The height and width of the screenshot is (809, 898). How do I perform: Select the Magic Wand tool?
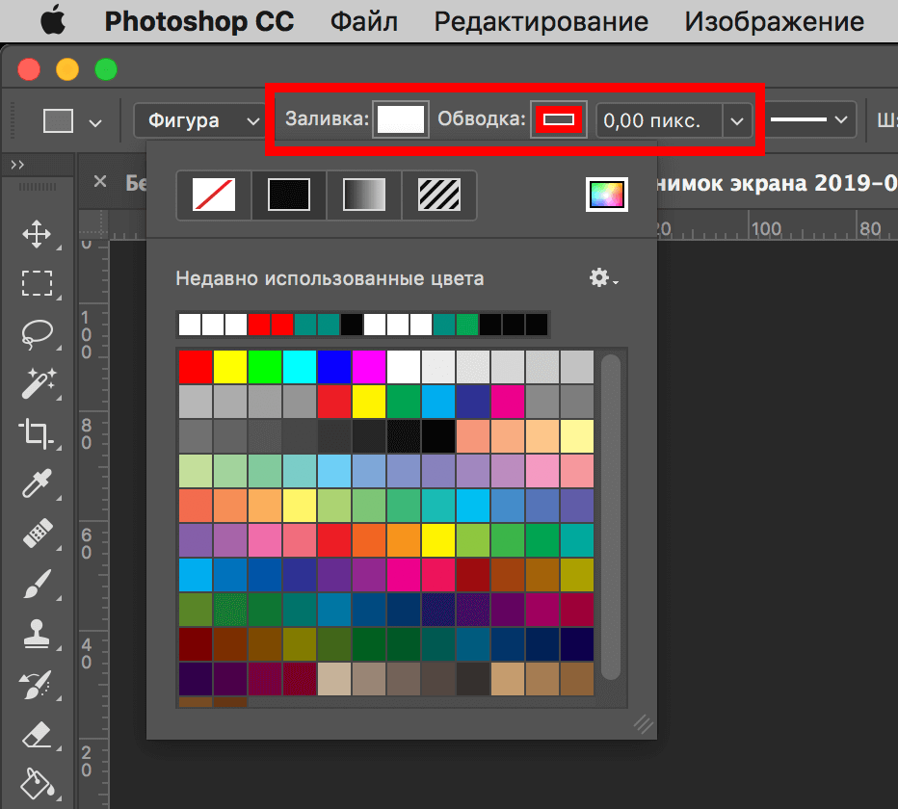coord(37,383)
